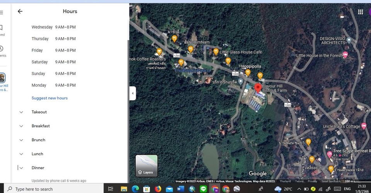Click the Privacy link on map footer
Viewport: 371px width, 193px height.
[x=312, y=181]
